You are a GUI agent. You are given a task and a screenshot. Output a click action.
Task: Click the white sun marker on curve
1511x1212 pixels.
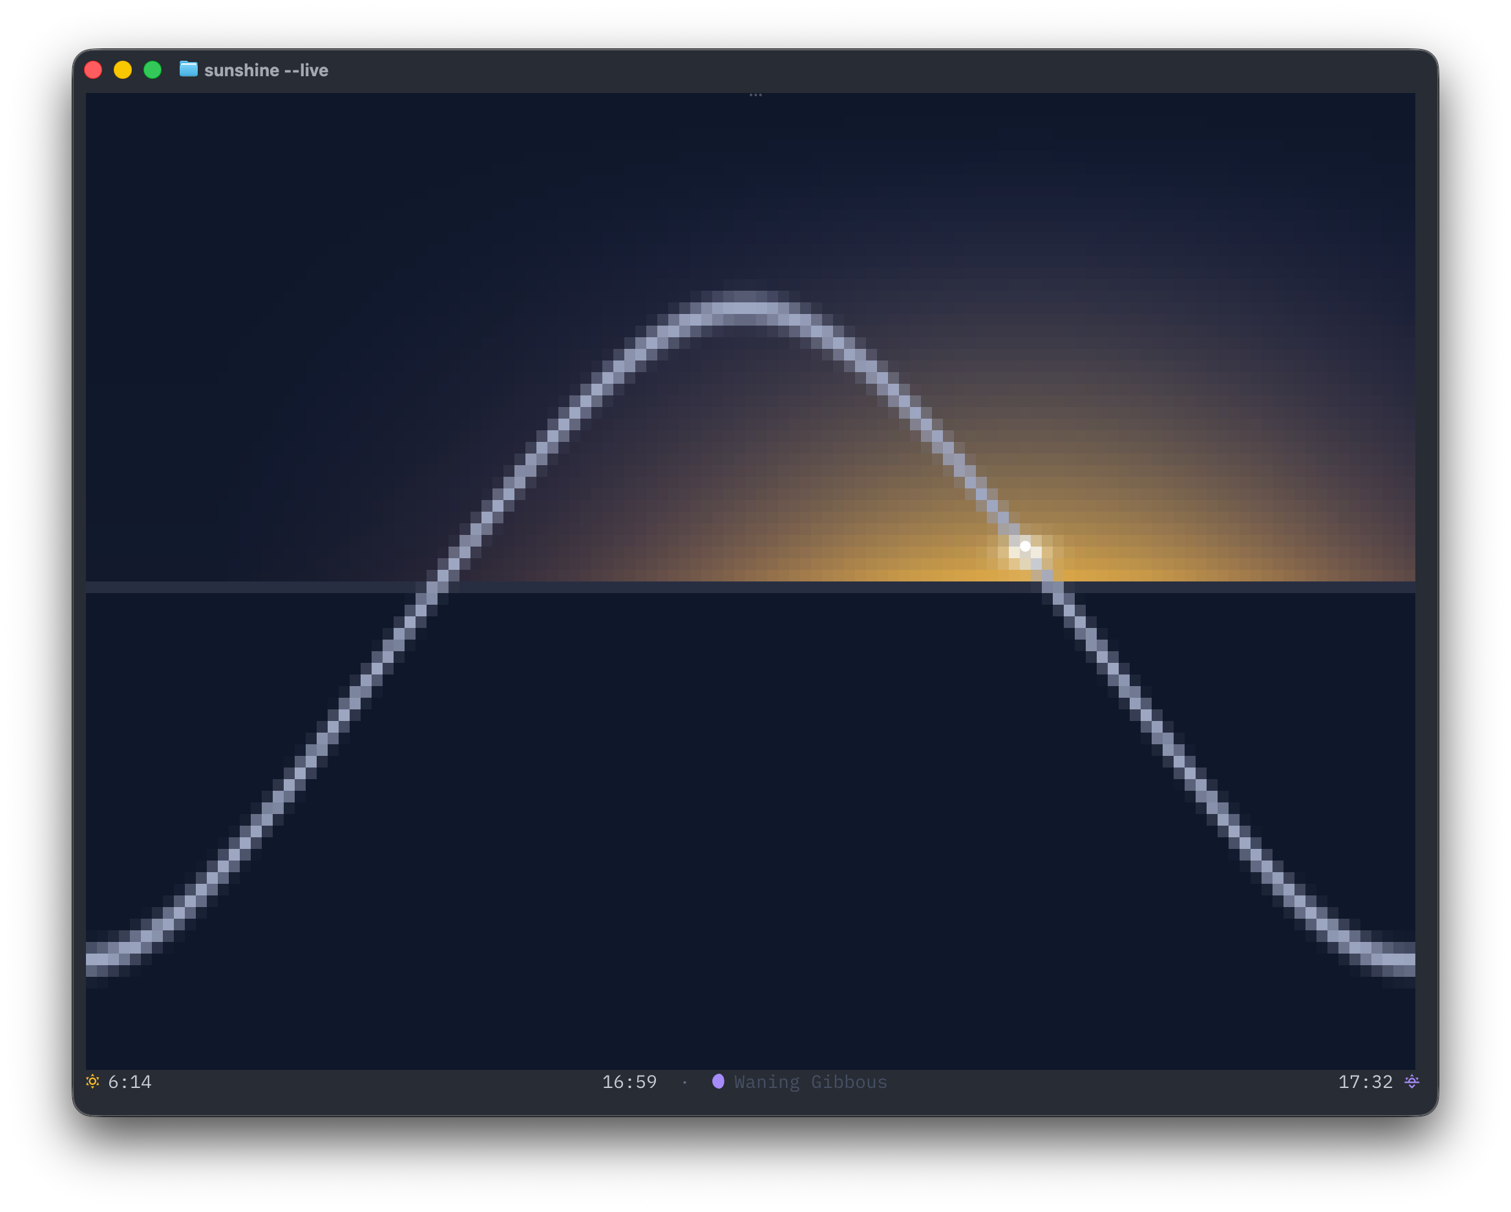click(x=1024, y=546)
